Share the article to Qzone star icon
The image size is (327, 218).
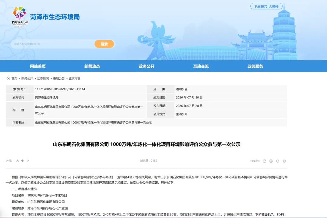[x=284, y=161]
